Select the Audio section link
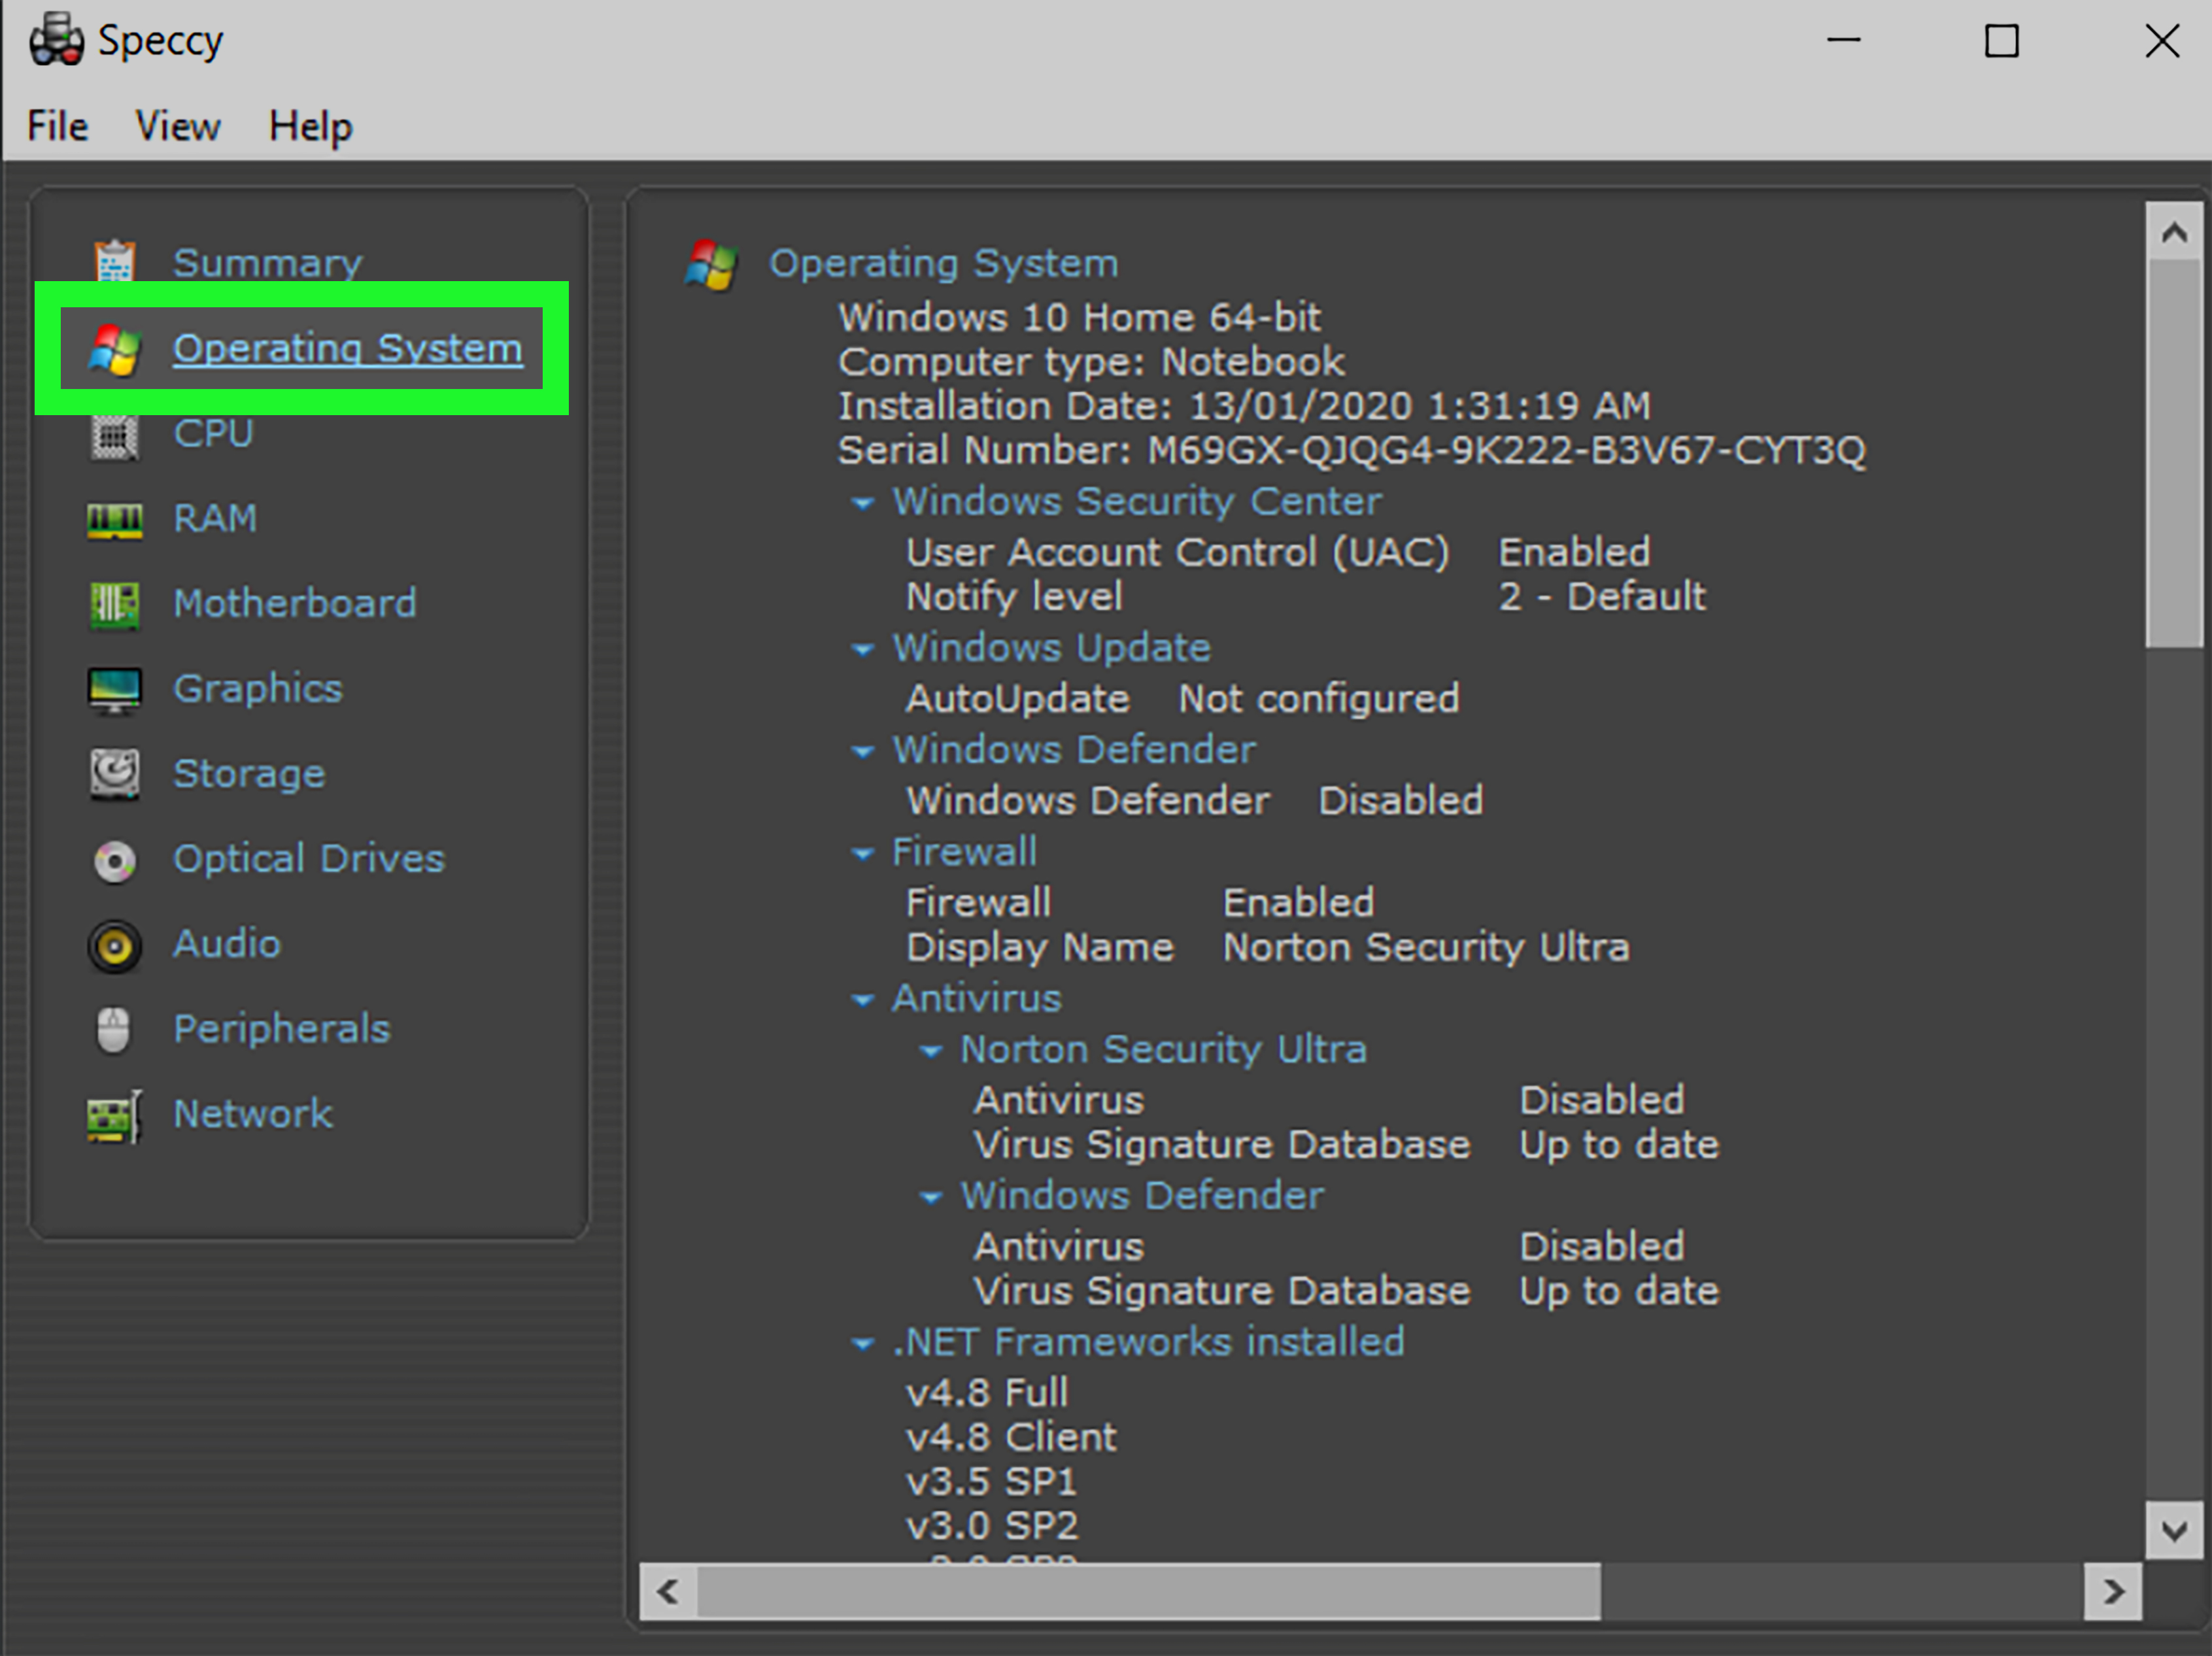This screenshot has width=2212, height=1656. (227, 945)
